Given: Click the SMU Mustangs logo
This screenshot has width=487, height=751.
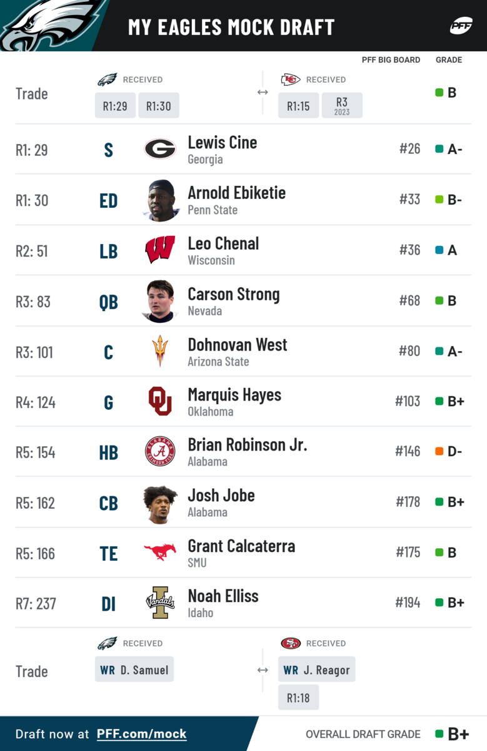Looking at the screenshot, I should click(x=160, y=552).
